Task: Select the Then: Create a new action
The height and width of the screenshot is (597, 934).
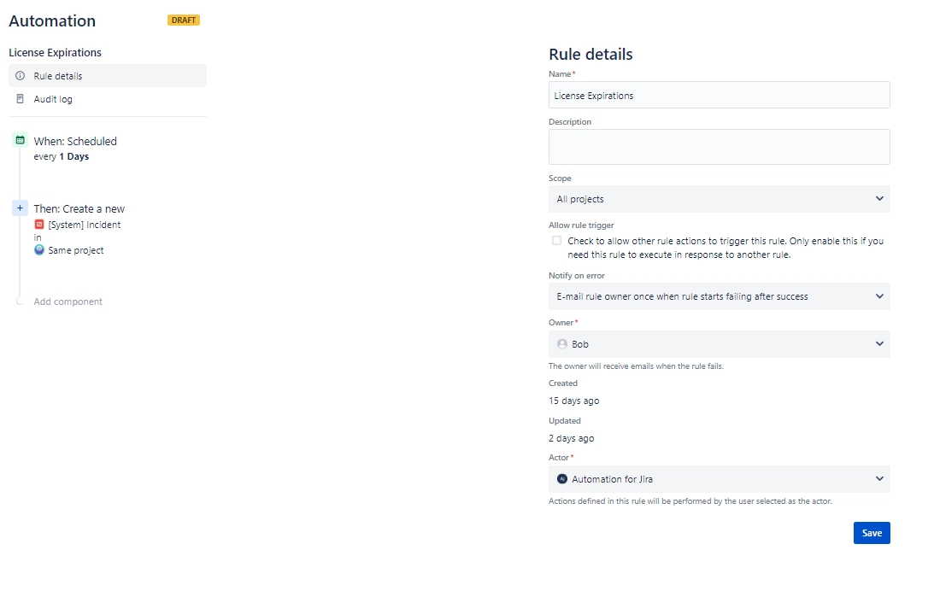Action: click(x=79, y=209)
